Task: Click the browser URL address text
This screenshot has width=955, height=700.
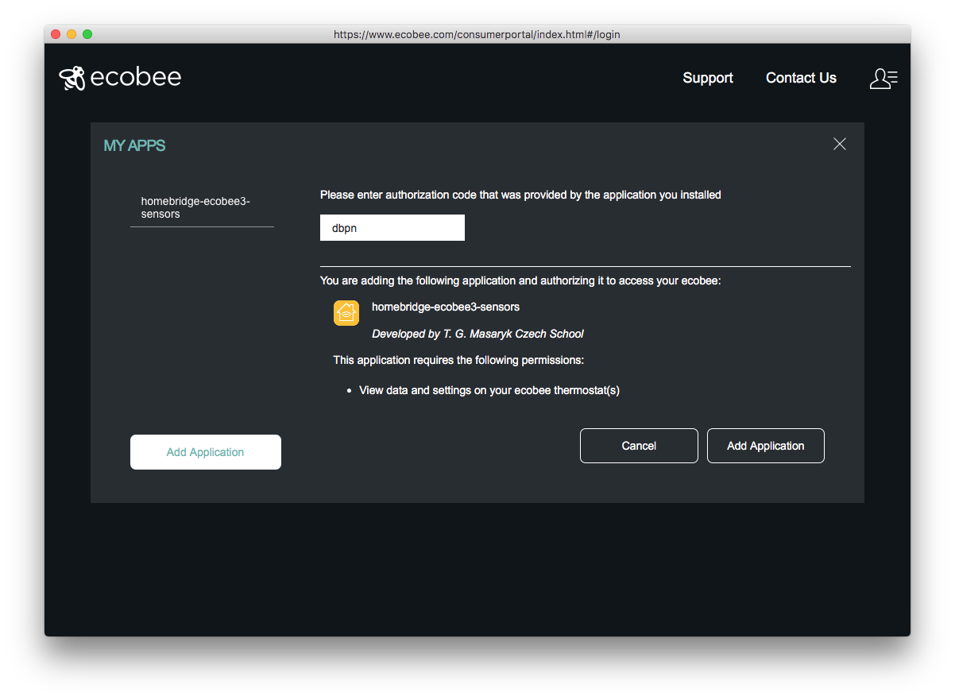Action: (477, 34)
